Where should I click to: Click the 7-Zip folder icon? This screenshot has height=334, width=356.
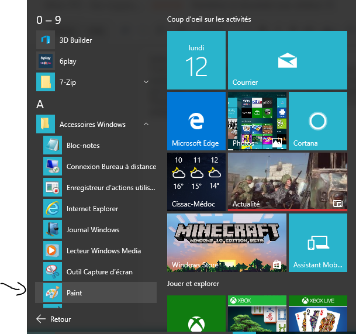pyautogui.click(x=46, y=82)
